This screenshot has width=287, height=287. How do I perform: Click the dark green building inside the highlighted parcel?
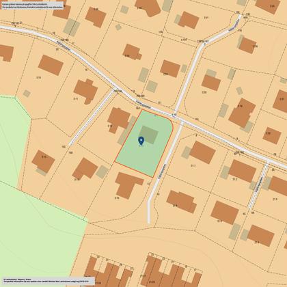(x=149, y=135)
